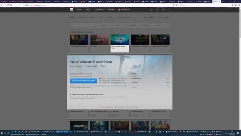Close the Age of Wonders details panel
The height and width of the screenshot is (136, 241).
pos(170,57)
